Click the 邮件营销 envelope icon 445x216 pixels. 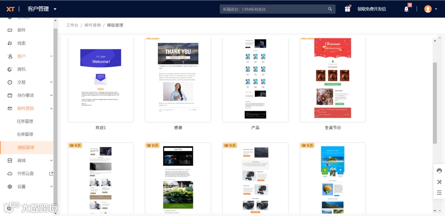click(10, 108)
